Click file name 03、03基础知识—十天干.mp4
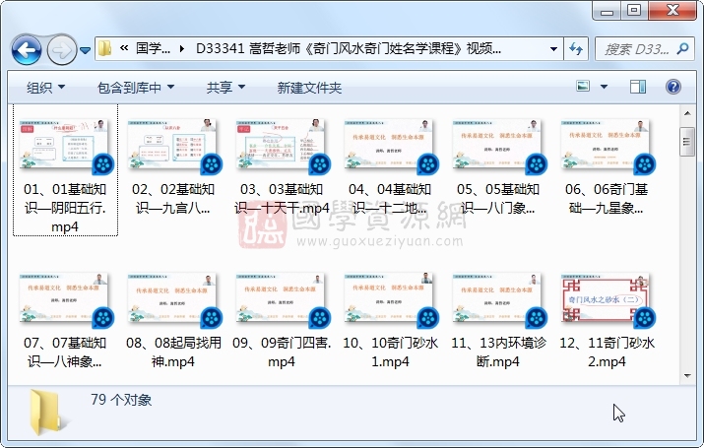704x448 pixels. pyautogui.click(x=282, y=199)
